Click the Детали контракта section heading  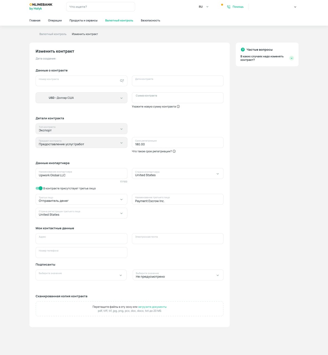50,118
